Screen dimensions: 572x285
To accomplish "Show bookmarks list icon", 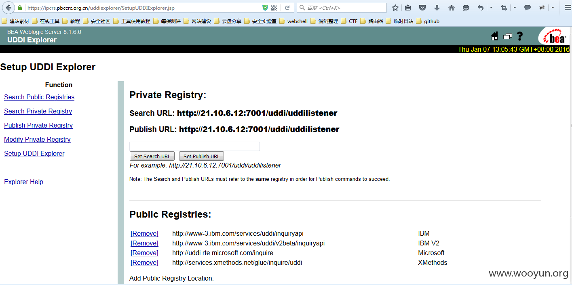I will pyautogui.click(x=408, y=8).
